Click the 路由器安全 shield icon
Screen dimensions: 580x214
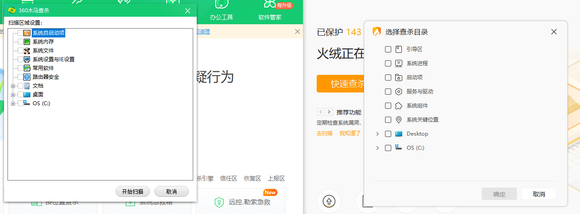[x=27, y=77]
